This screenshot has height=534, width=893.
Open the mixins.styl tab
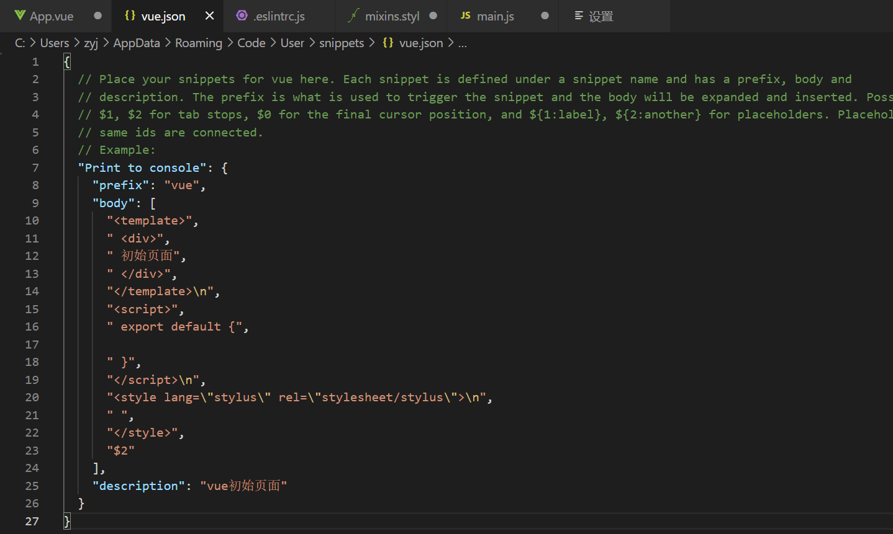392,16
